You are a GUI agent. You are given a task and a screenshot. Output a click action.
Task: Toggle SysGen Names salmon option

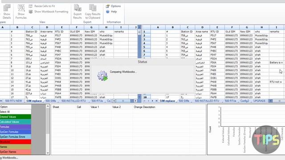click(x=16, y=152)
